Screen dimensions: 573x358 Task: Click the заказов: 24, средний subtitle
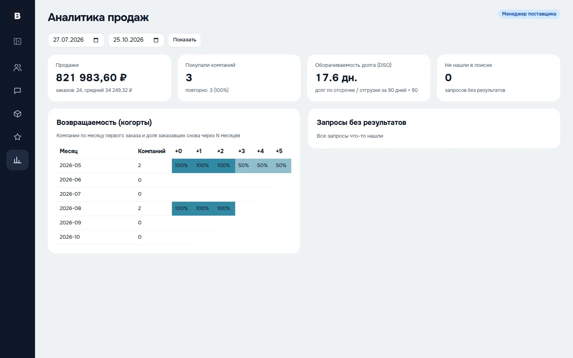coord(94,90)
